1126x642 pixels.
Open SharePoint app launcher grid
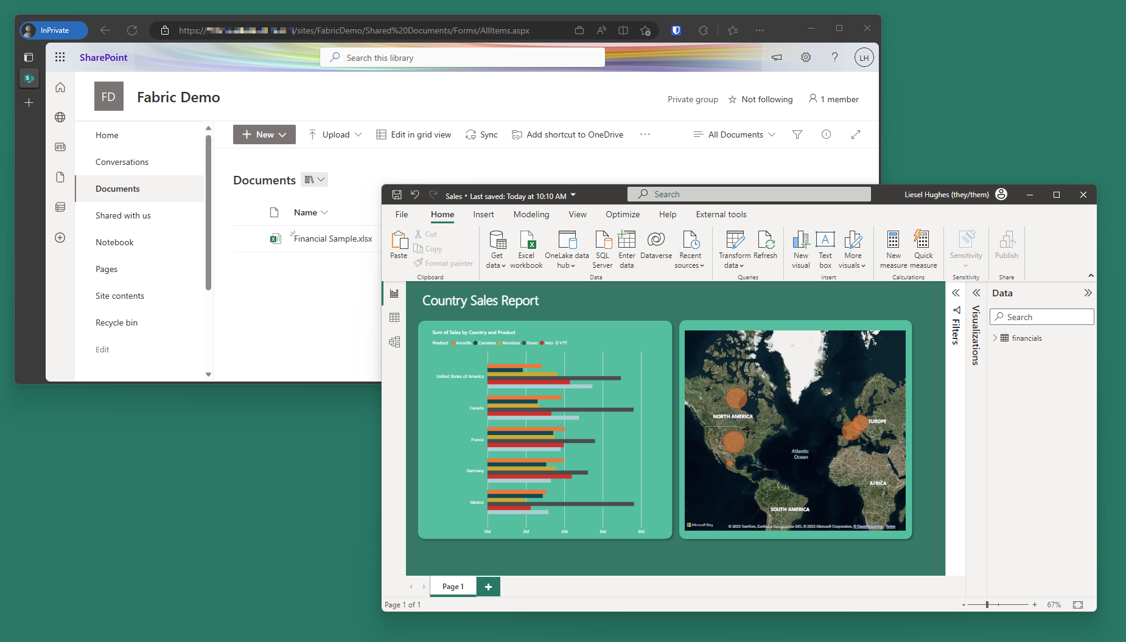pyautogui.click(x=60, y=57)
